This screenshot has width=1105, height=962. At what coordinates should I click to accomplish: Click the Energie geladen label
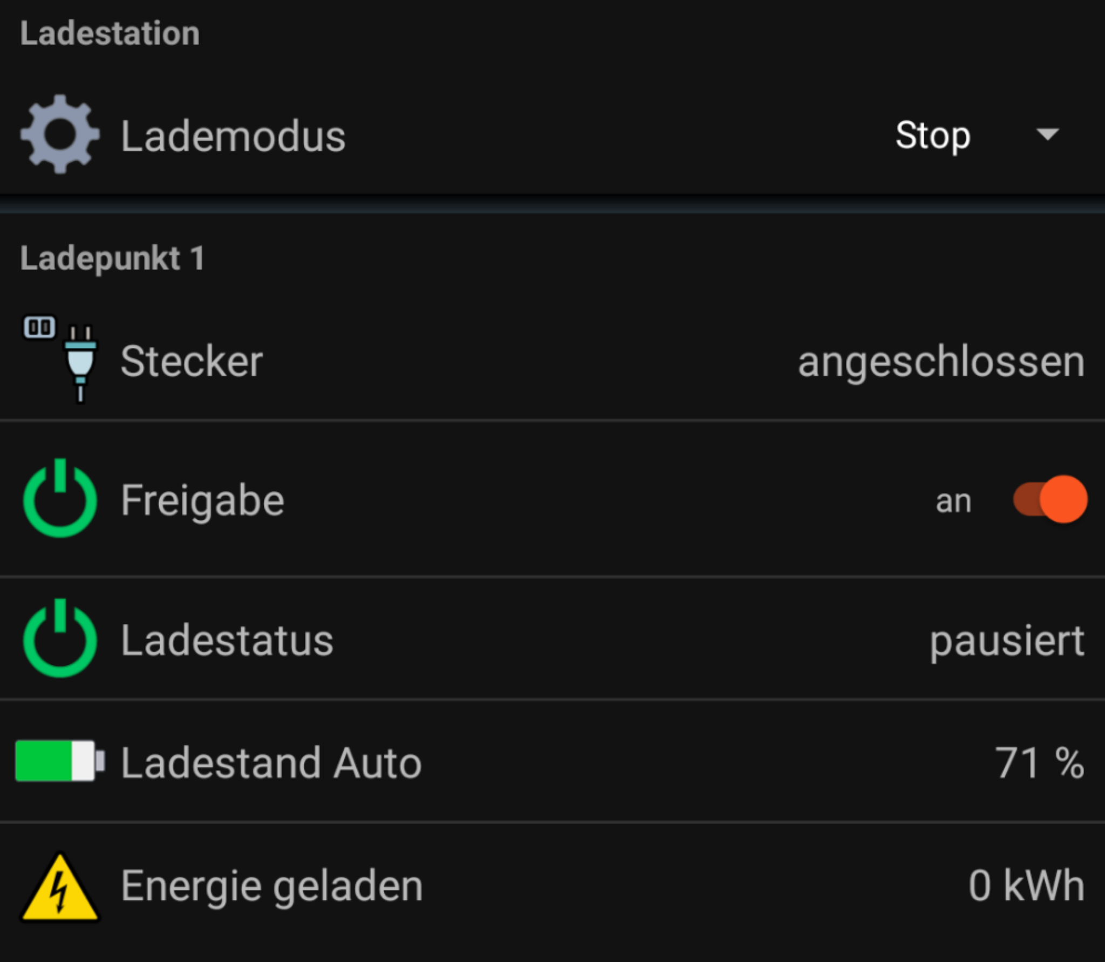[272, 886]
